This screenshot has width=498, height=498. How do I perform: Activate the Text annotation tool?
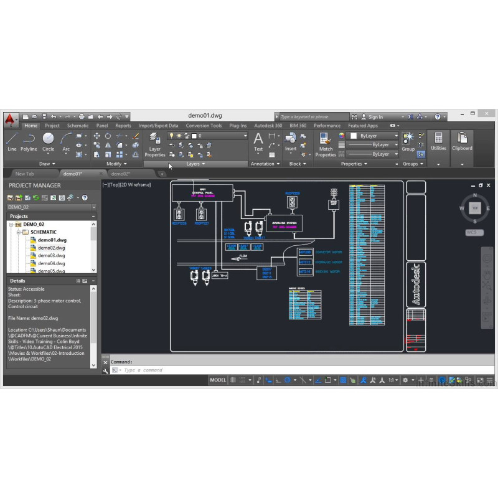[258, 141]
